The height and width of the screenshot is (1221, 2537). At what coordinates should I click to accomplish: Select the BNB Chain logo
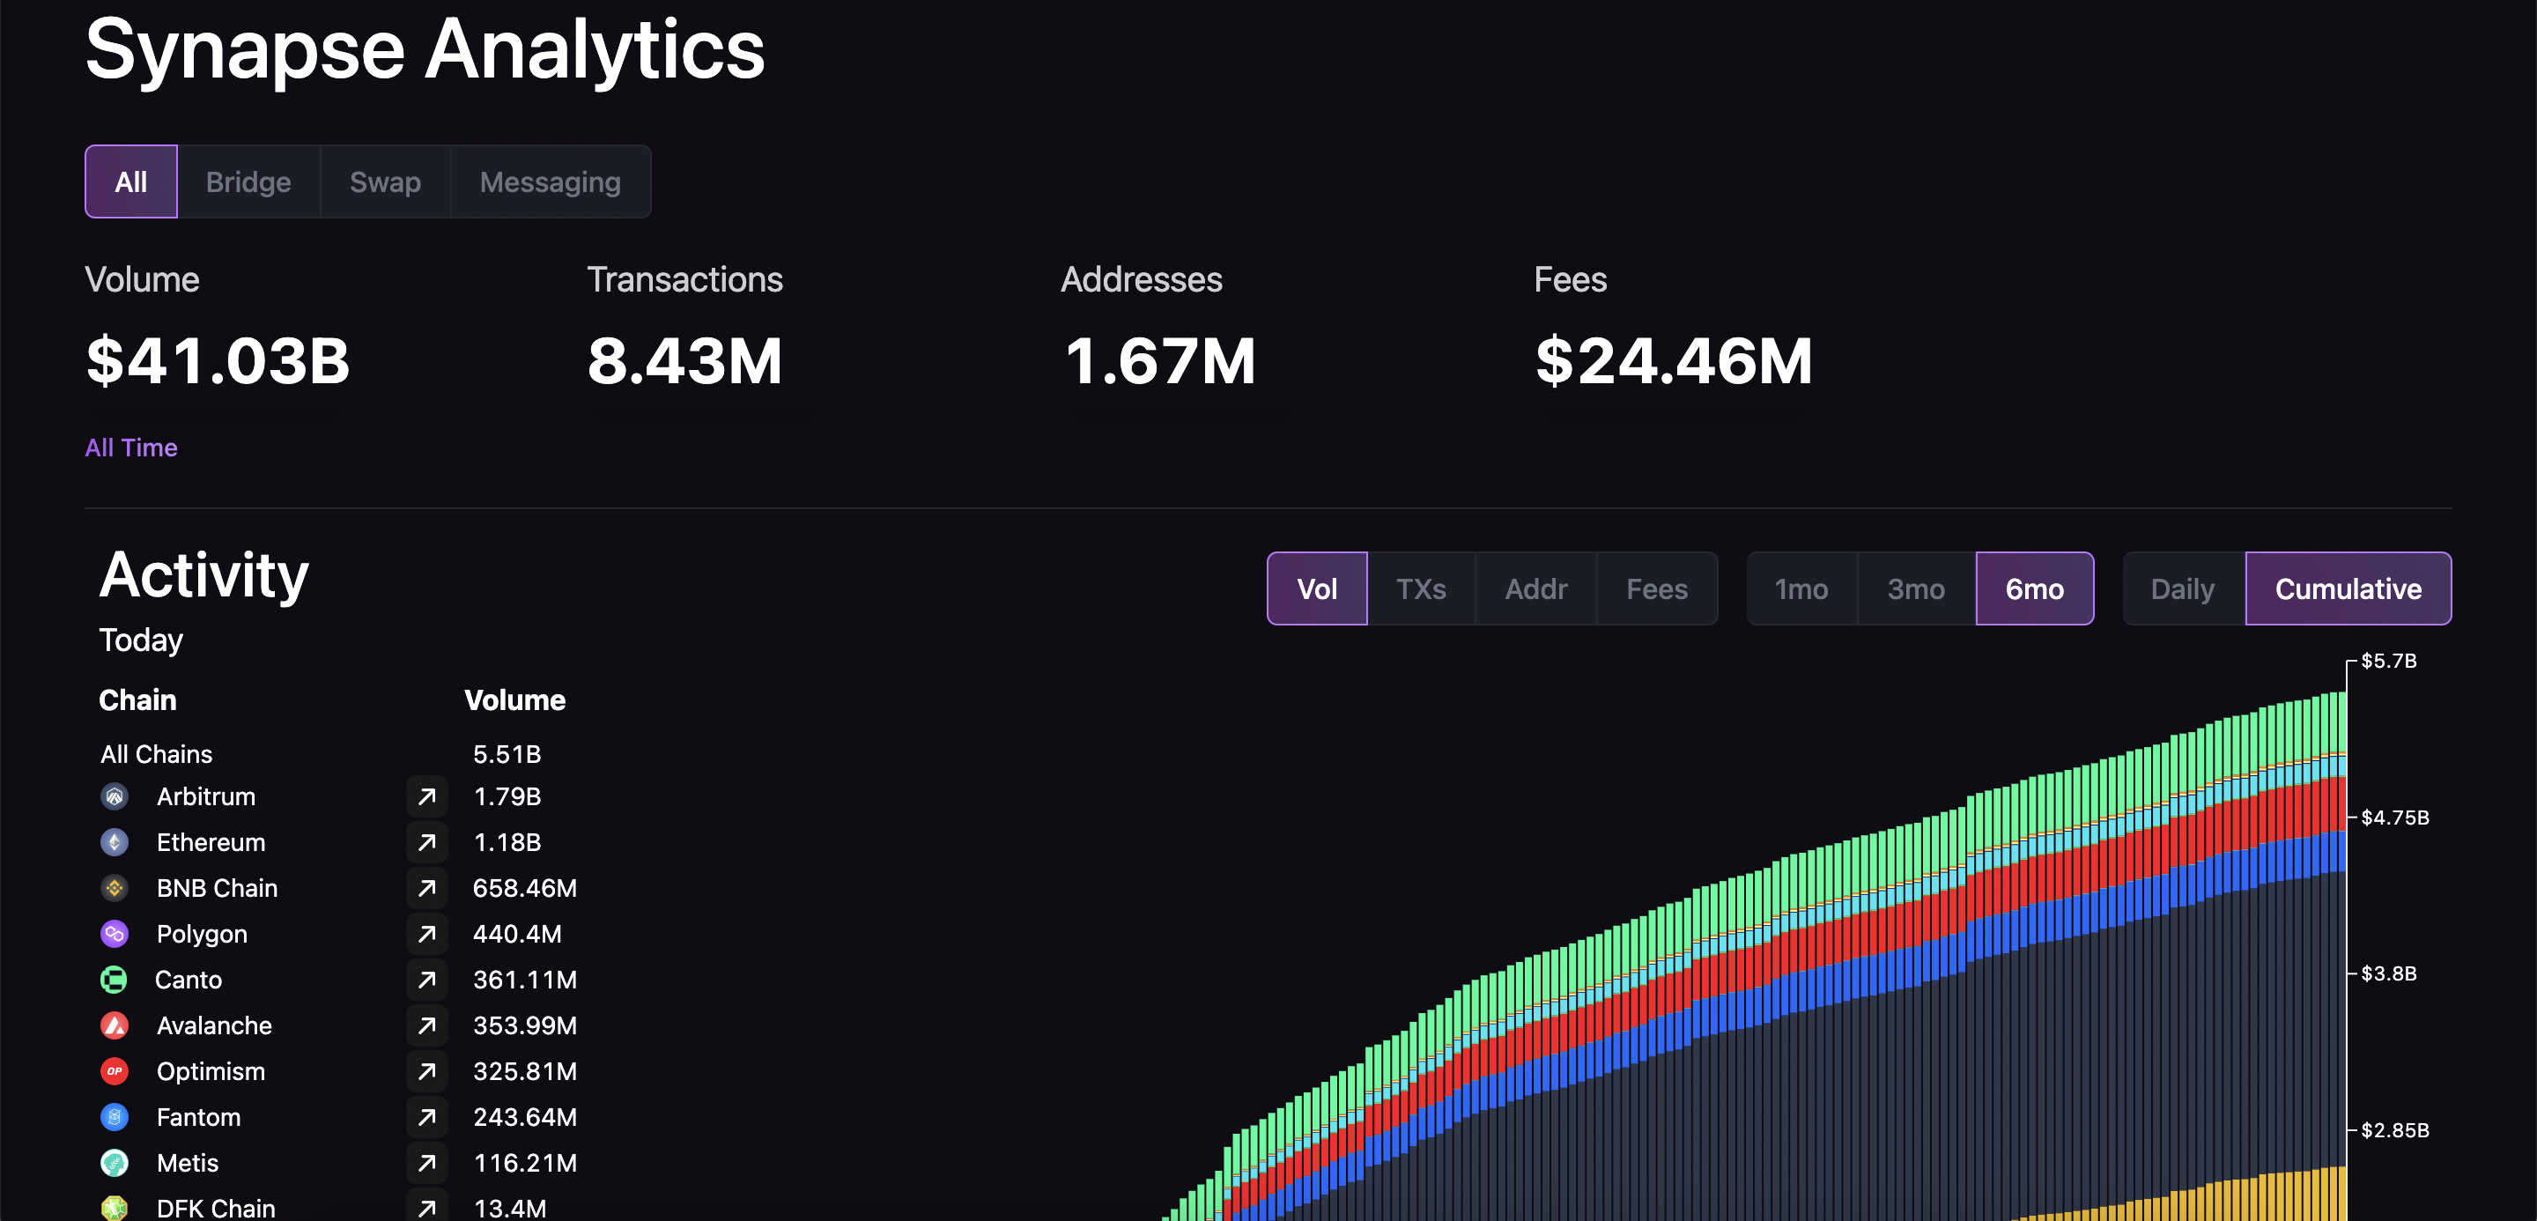[115, 887]
